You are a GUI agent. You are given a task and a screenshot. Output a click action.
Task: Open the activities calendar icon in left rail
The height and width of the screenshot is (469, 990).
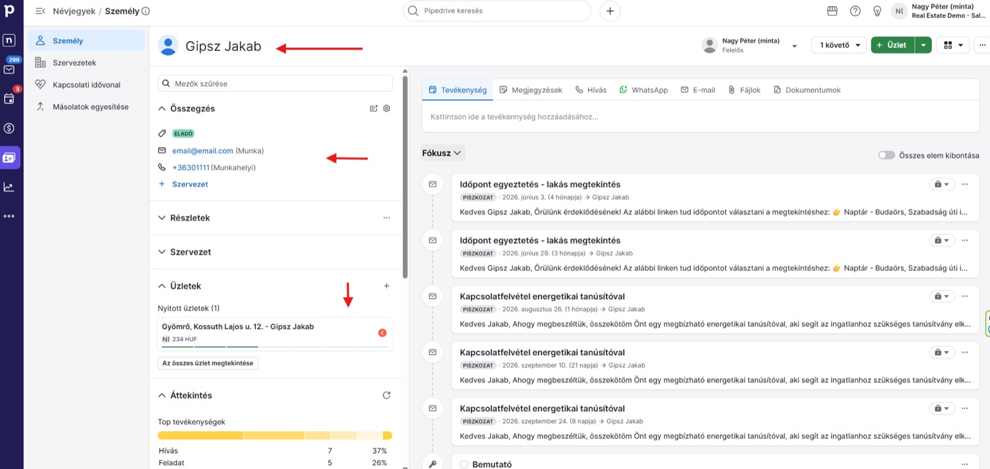9,98
